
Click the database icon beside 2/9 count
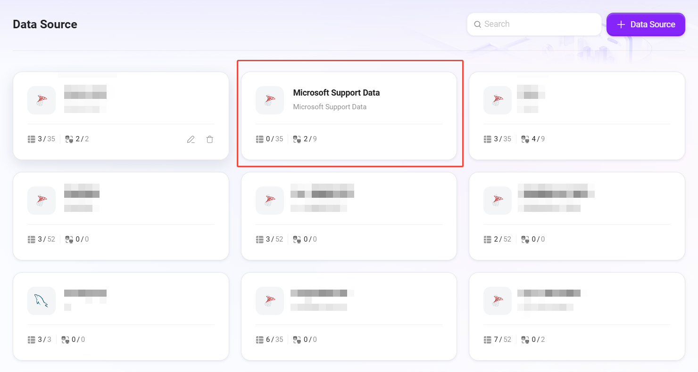click(x=297, y=139)
